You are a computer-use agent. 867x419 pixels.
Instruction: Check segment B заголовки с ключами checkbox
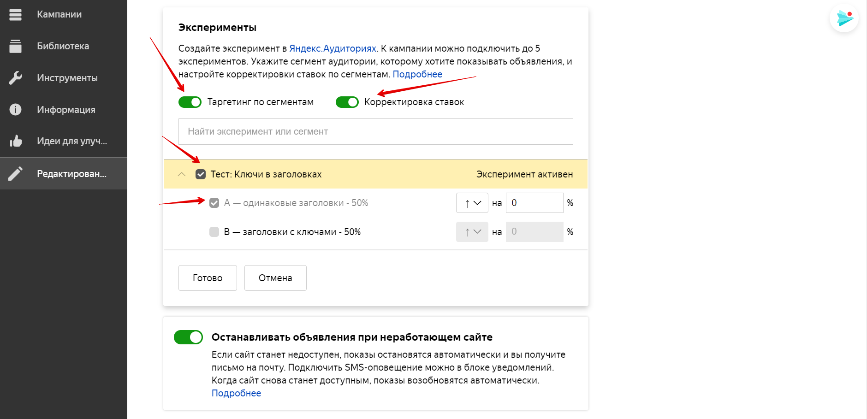tap(214, 231)
